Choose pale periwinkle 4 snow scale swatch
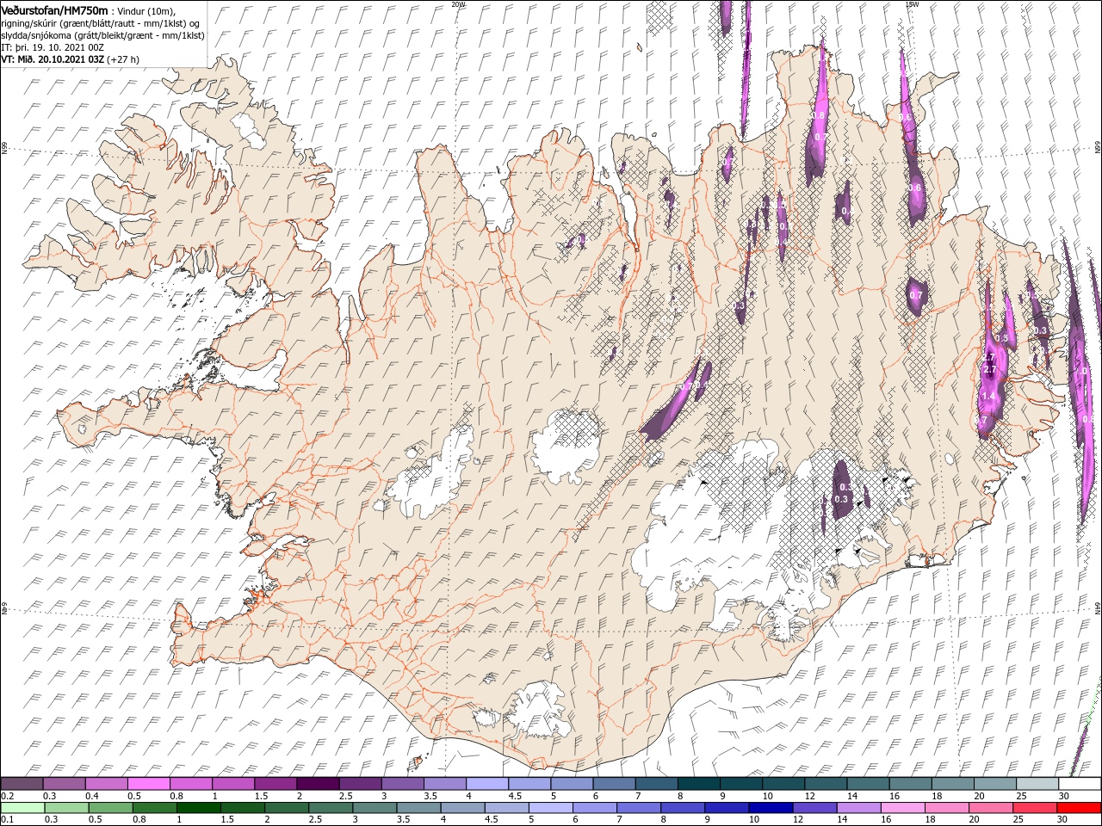The image size is (1102, 826). (x=486, y=784)
